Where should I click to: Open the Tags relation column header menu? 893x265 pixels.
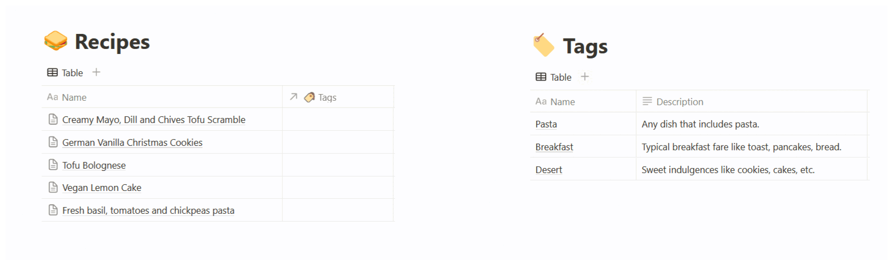(x=327, y=97)
